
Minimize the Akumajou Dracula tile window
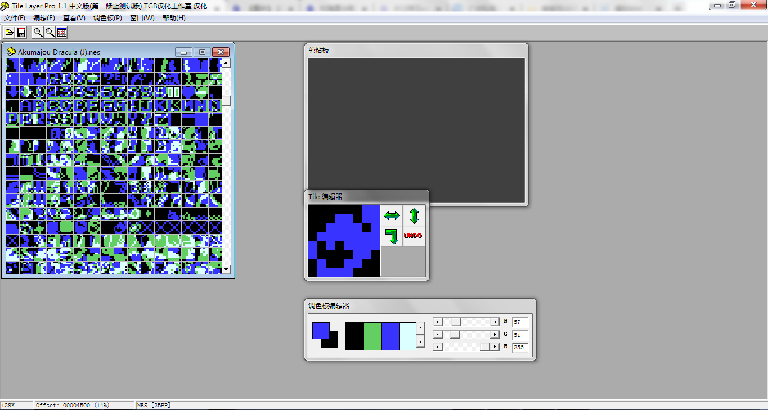coord(184,52)
